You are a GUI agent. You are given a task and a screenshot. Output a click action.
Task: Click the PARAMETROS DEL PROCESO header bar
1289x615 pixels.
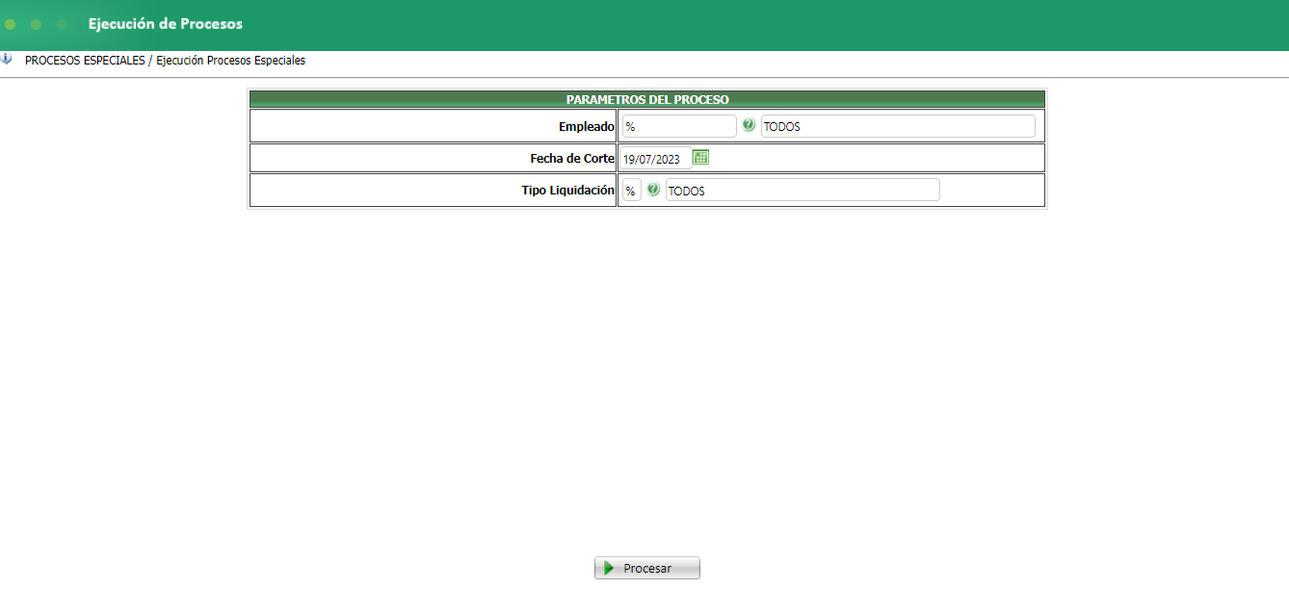click(x=647, y=99)
